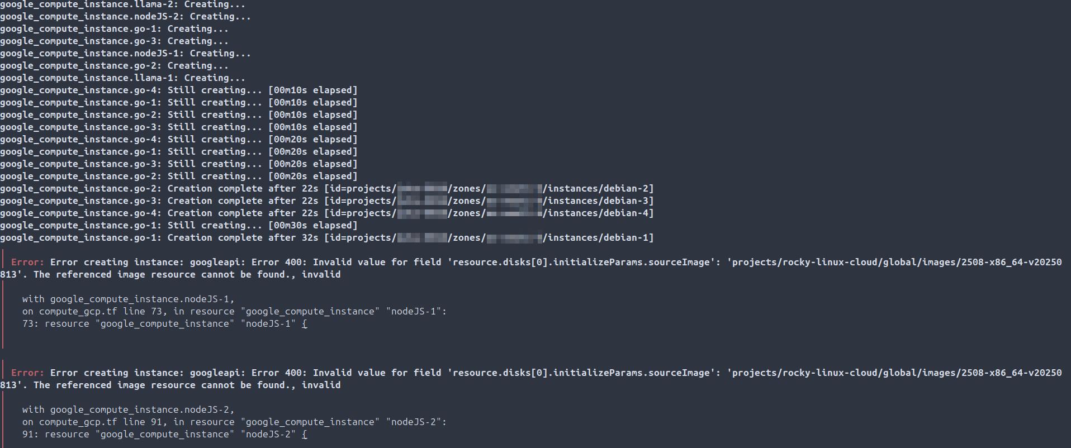Click 'Creation complete after 32s' text
Viewport: 1071px width, 448px height.
pos(243,238)
